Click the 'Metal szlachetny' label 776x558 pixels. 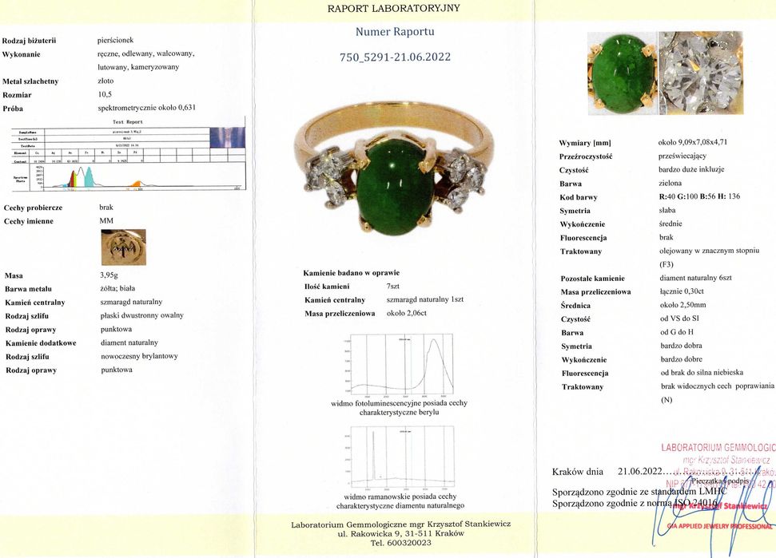tap(30, 81)
